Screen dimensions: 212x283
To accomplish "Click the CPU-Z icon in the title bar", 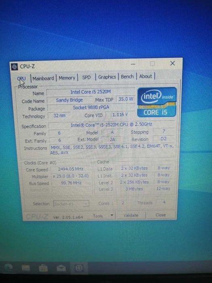I will 15,67.
